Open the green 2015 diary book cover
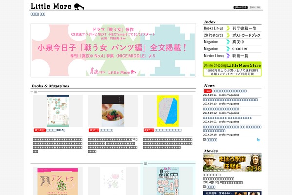292x195 pixels. pos(58,111)
